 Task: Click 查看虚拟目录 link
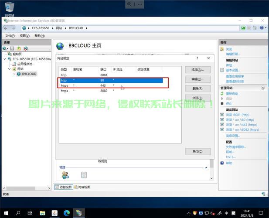pyautogui.click(x=235, y=81)
